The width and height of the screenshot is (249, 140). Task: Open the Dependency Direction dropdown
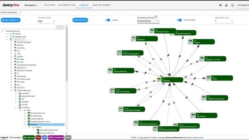tap(148, 21)
